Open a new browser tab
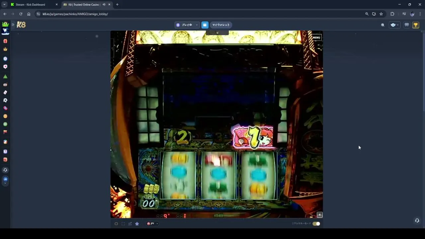425x239 pixels. click(x=117, y=5)
